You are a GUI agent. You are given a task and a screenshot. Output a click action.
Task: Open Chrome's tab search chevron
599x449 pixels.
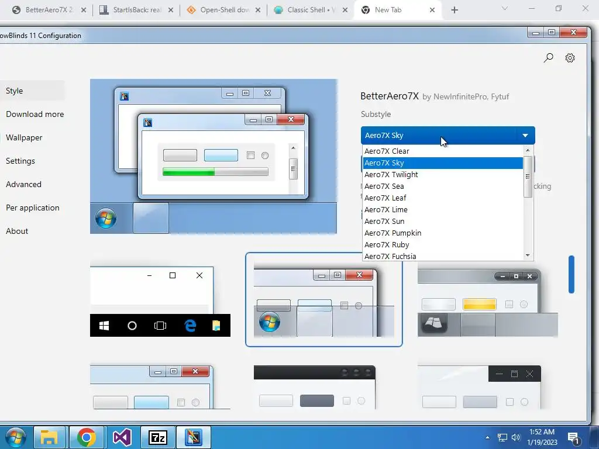point(505,8)
